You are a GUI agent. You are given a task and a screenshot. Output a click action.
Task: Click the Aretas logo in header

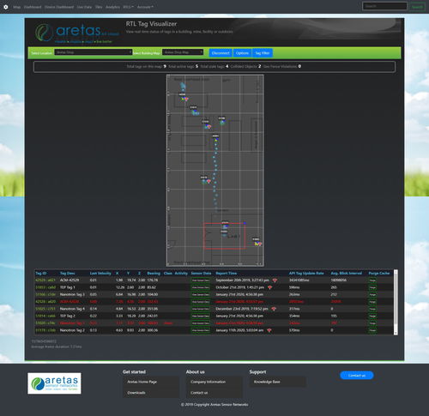click(x=77, y=33)
